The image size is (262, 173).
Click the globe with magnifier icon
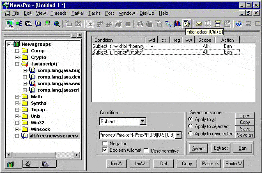(x=57, y=24)
